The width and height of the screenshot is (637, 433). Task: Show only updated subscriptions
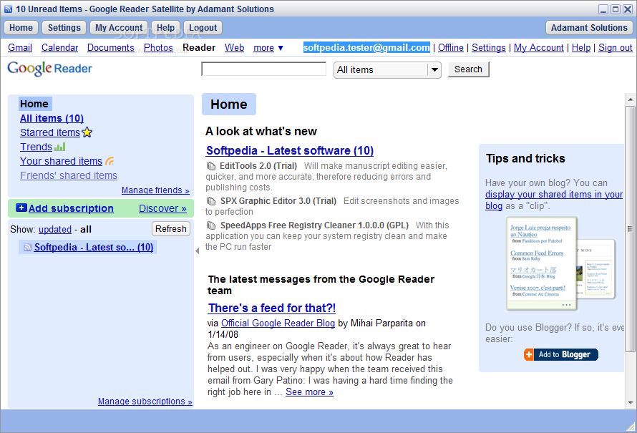tap(55, 230)
